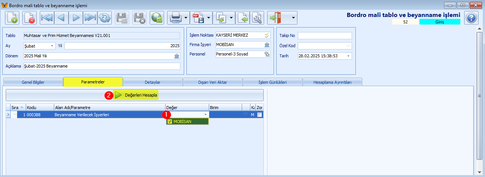Click the Takip No input field

pos(325,35)
